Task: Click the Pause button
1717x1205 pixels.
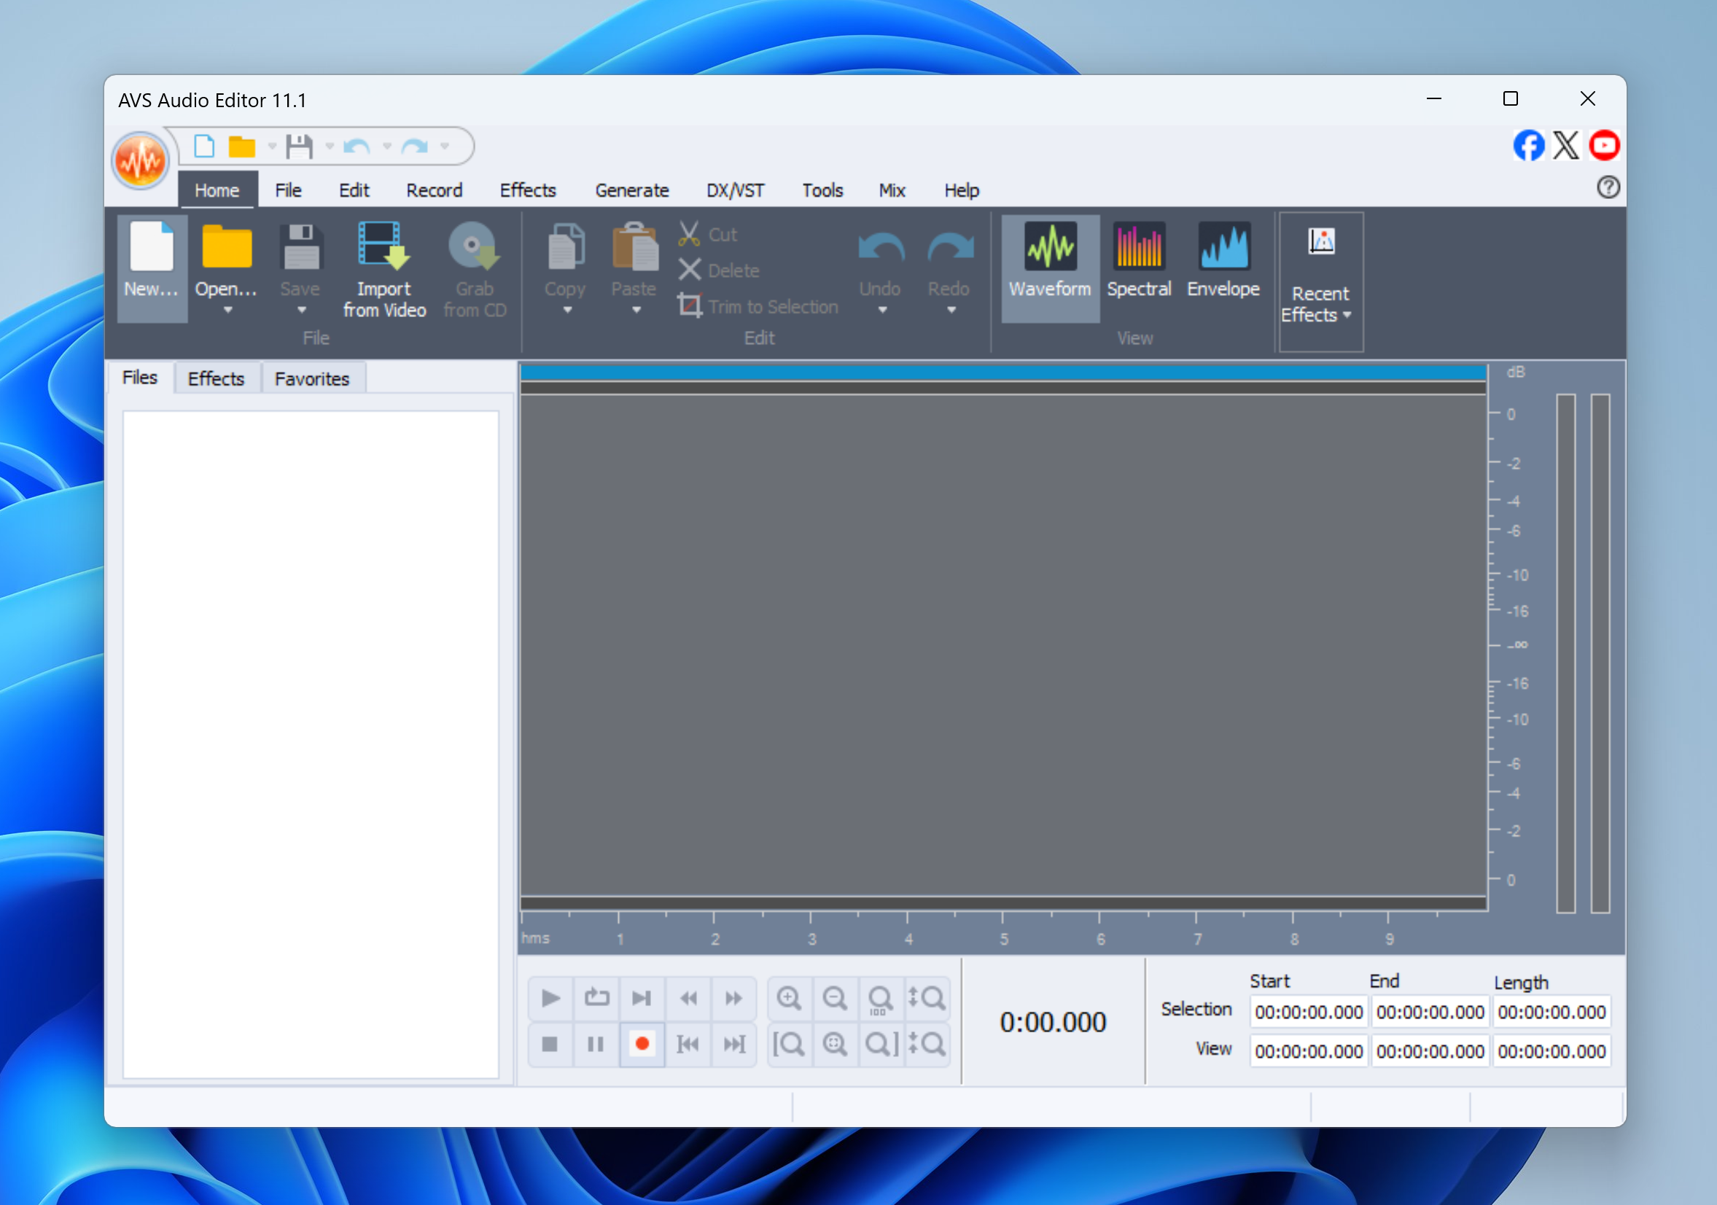Action: (596, 1044)
